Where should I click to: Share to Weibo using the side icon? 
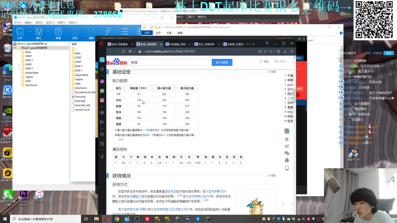click(287, 146)
